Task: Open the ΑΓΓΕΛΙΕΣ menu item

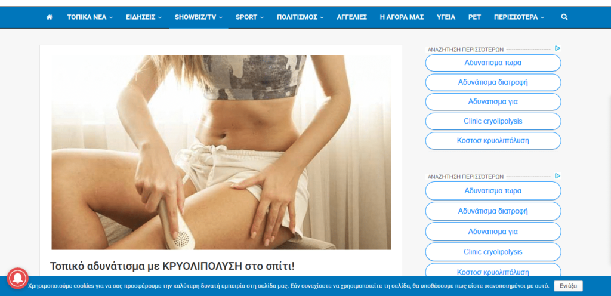Action: [352, 17]
